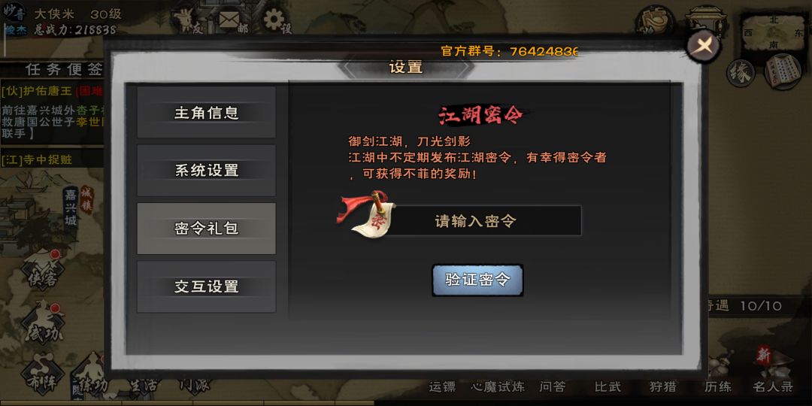This screenshot has height=406, width=812.
Task: Click the settings gear icon
Action: 274,20
